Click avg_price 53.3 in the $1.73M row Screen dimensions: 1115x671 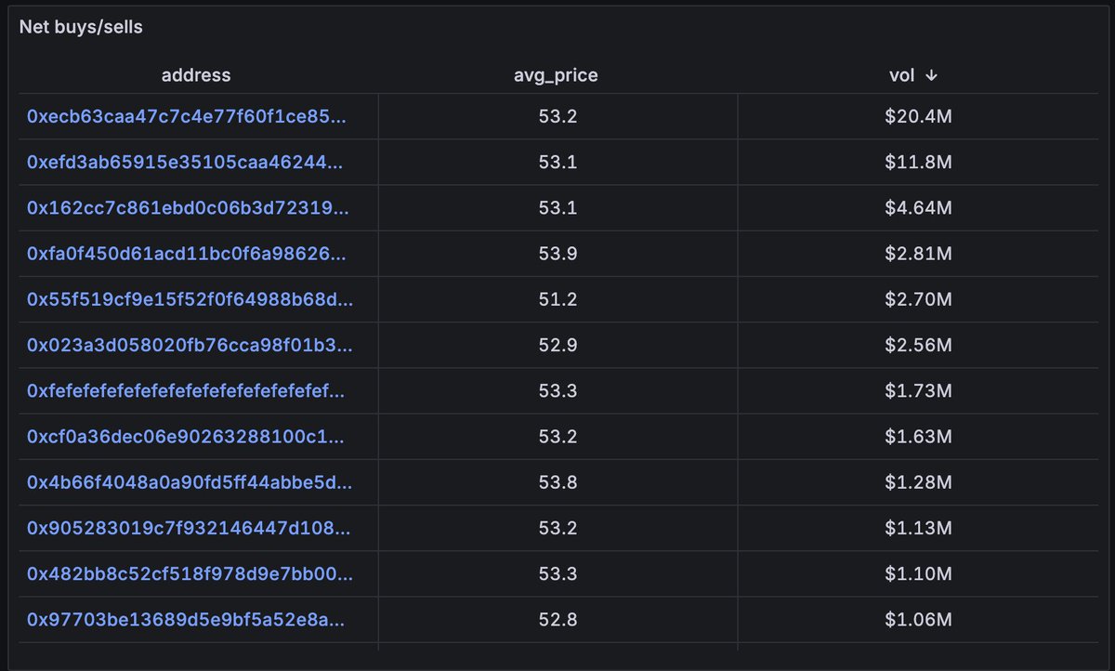[x=557, y=390]
